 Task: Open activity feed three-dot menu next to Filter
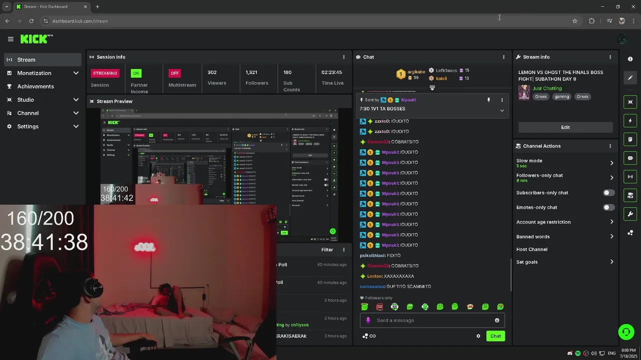pyautogui.click(x=344, y=249)
